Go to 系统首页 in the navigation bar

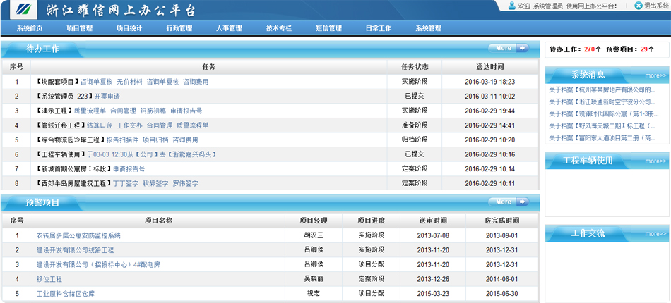30,28
